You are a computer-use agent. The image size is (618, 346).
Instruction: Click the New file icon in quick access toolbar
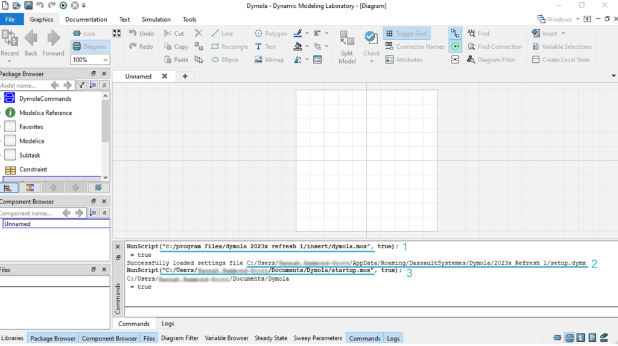(5, 5)
